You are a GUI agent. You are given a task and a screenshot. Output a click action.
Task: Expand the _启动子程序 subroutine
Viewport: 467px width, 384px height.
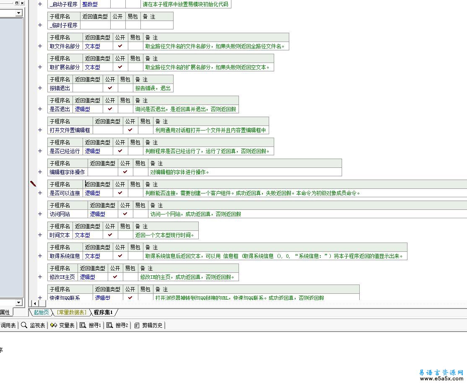click(x=40, y=4)
